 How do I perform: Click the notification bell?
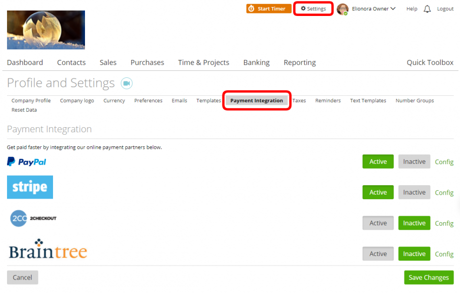pos(427,8)
